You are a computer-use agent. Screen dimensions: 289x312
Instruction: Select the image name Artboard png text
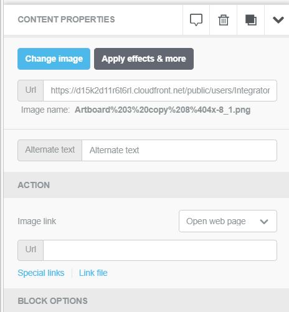click(163, 110)
